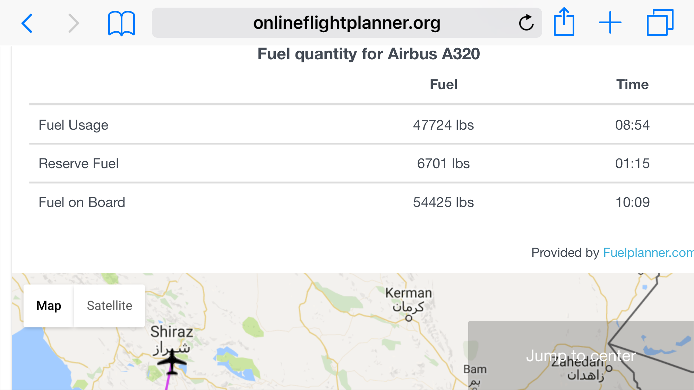
Task: Select the Reserve Fuel row label
Action: click(x=79, y=164)
